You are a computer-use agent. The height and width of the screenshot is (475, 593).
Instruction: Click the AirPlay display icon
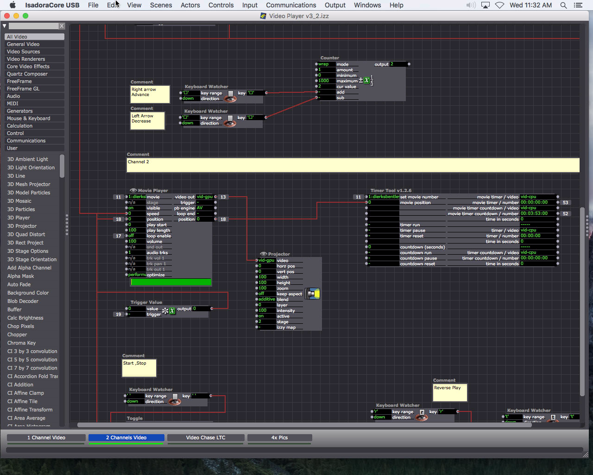coord(486,5)
